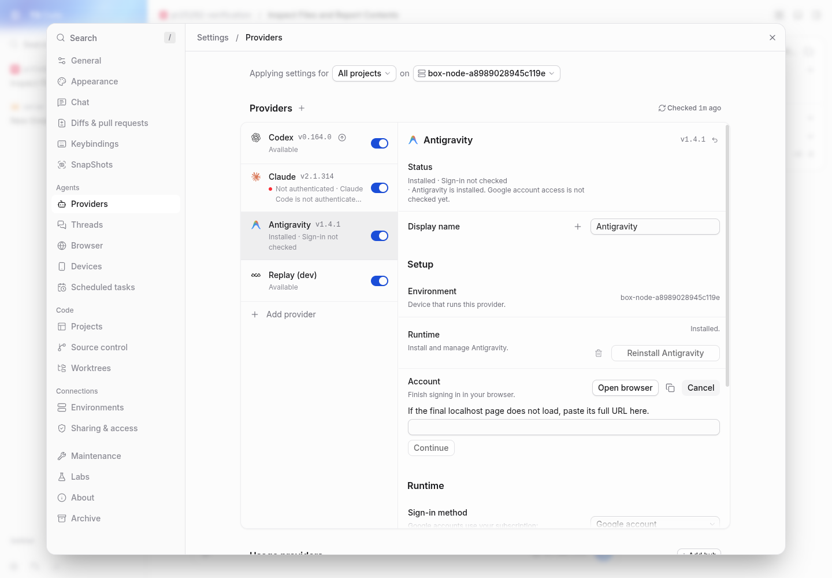
Task: Expand the Google account sign-in method dropdown
Action: click(x=655, y=523)
